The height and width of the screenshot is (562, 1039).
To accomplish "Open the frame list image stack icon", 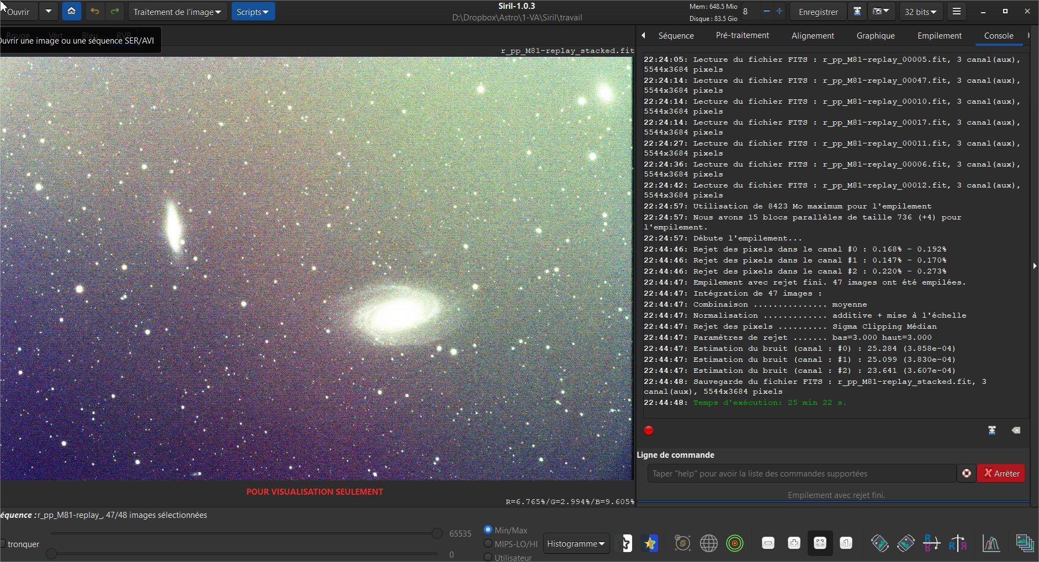I will point(1025,543).
